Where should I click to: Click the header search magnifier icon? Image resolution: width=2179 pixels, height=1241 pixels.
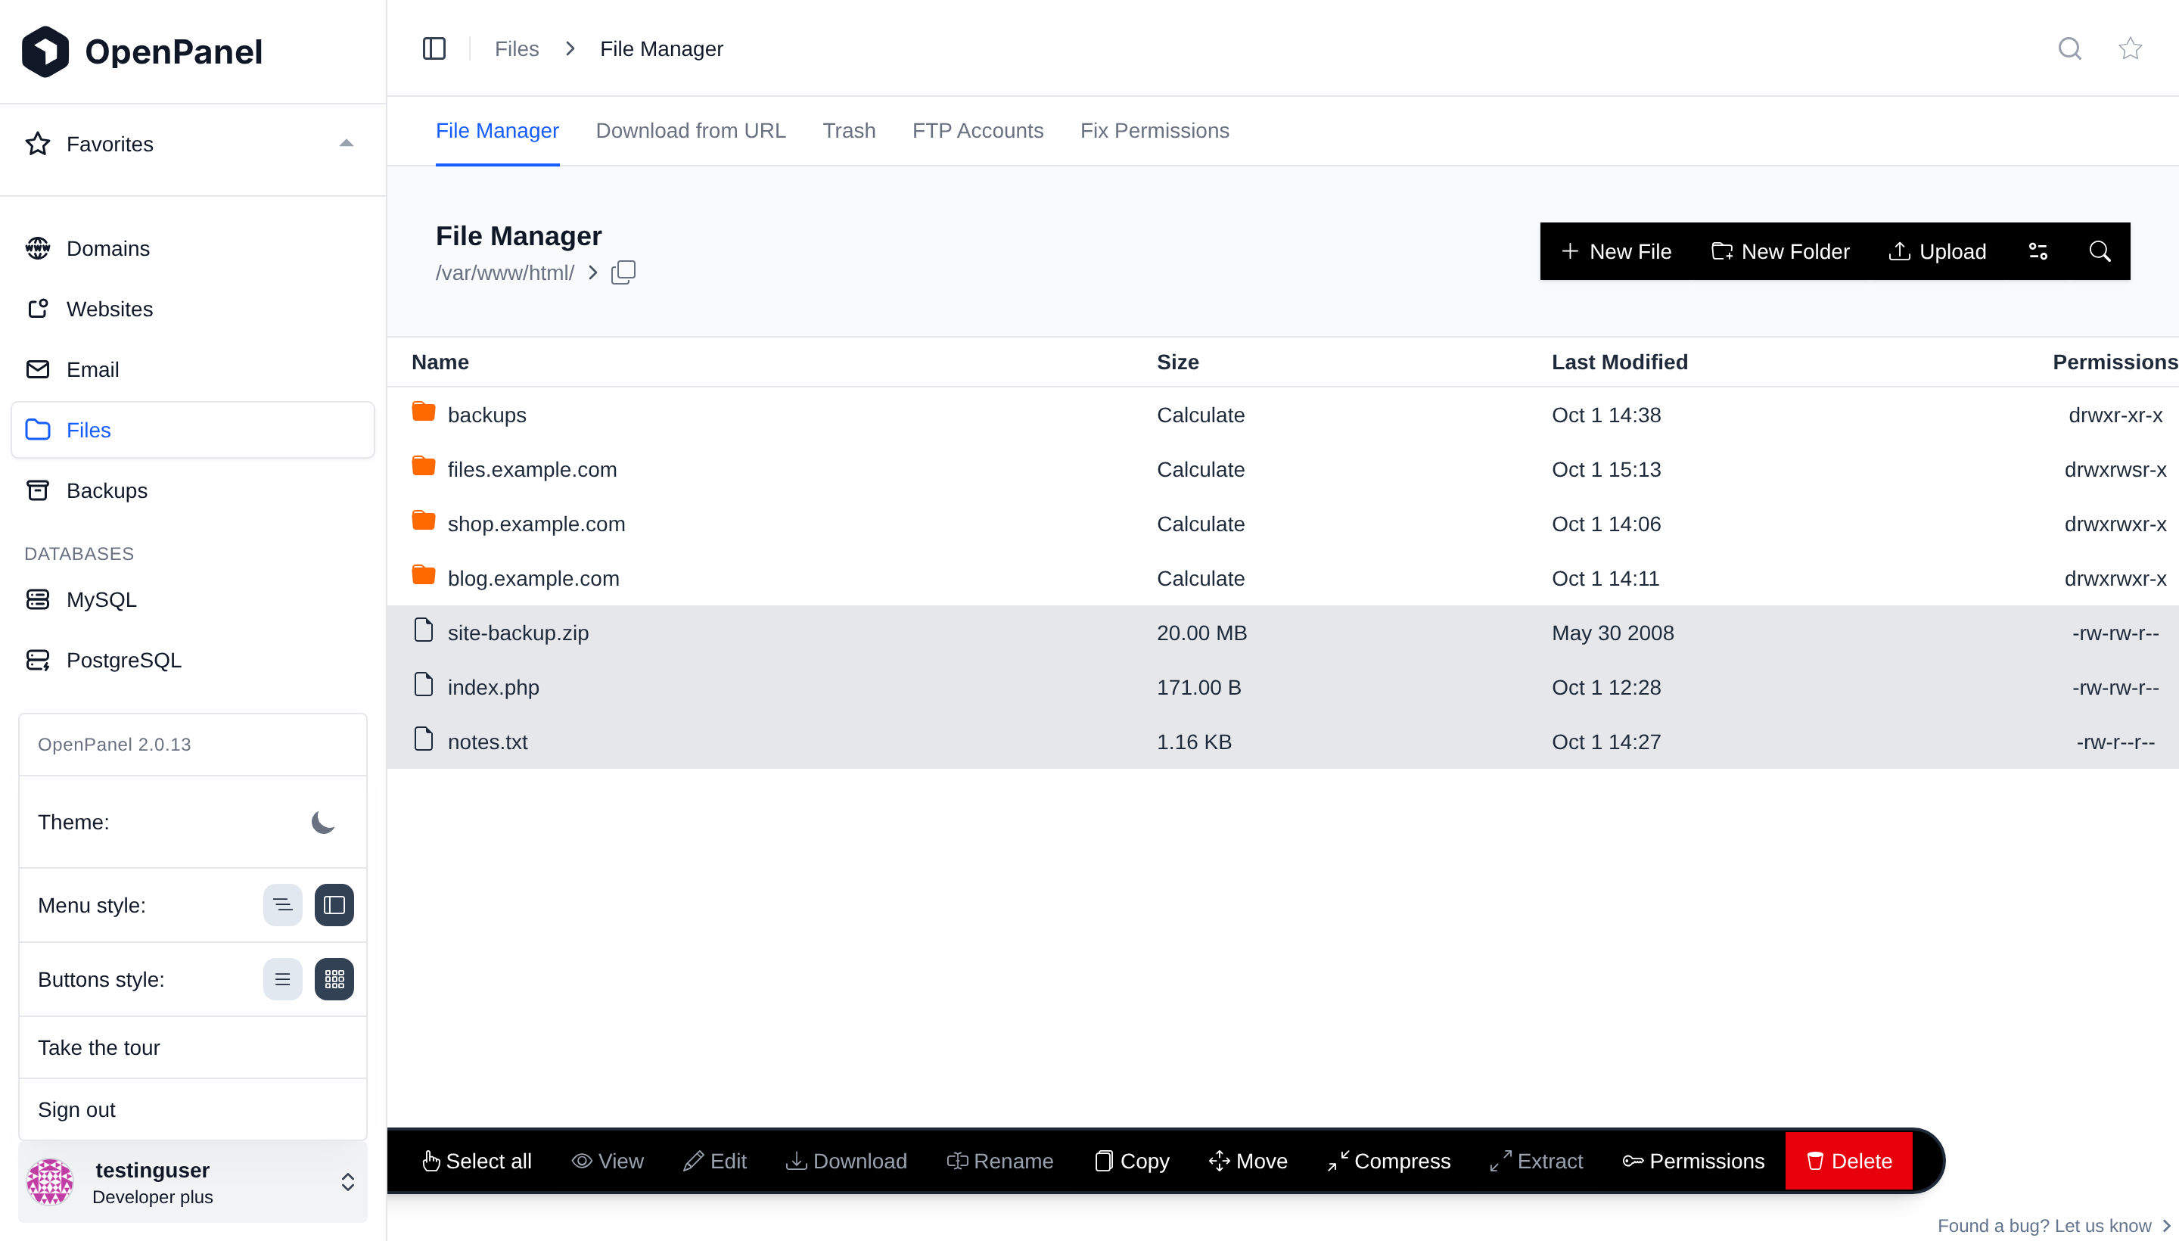click(x=2070, y=48)
